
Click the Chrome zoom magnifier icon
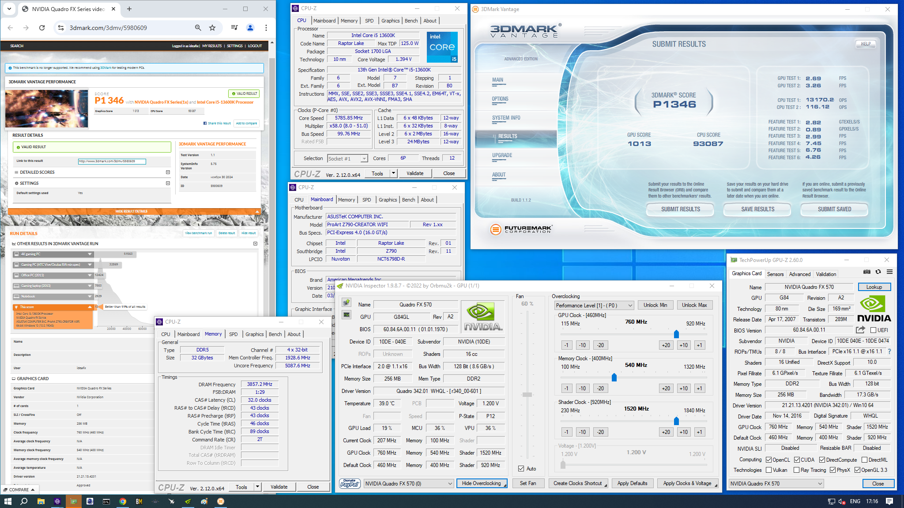[198, 28]
